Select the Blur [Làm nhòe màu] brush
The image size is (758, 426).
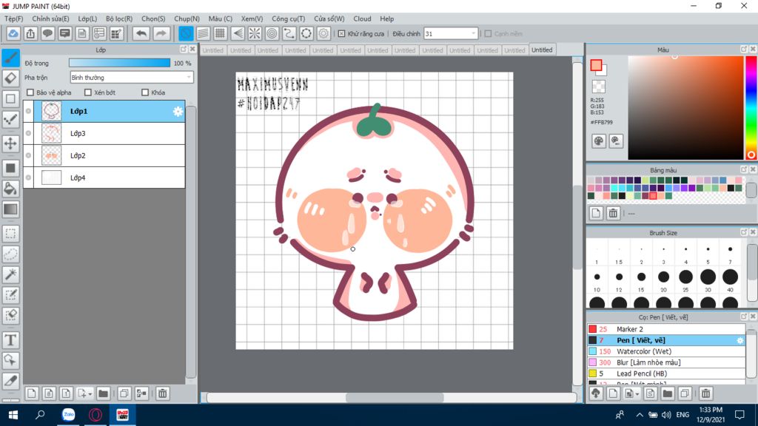tap(666, 362)
